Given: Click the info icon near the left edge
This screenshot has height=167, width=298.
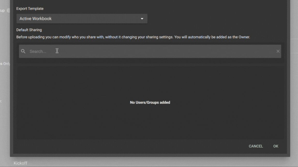Looking at the screenshot, I should [x=8, y=11].
